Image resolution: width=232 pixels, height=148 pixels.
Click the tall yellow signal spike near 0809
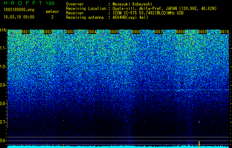pyautogui.click(x=199, y=144)
